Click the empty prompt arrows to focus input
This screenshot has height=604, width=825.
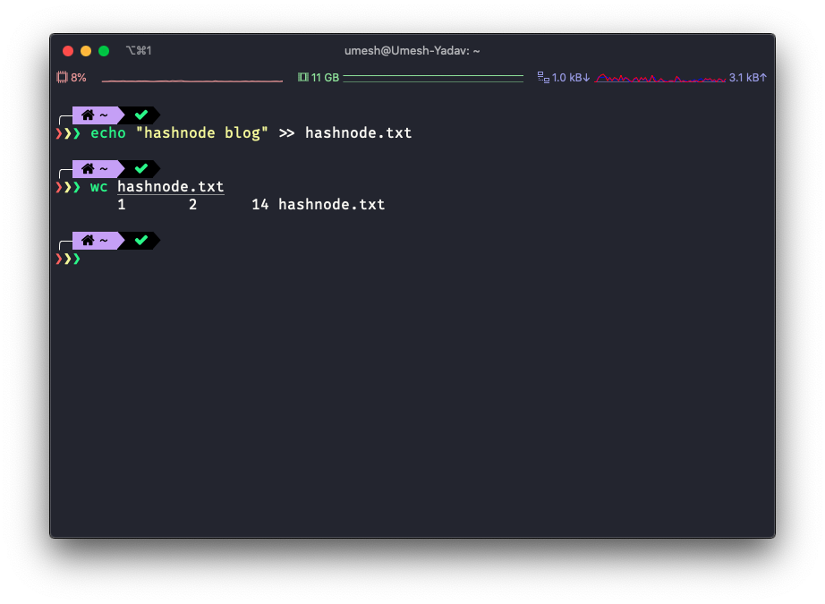click(68, 259)
